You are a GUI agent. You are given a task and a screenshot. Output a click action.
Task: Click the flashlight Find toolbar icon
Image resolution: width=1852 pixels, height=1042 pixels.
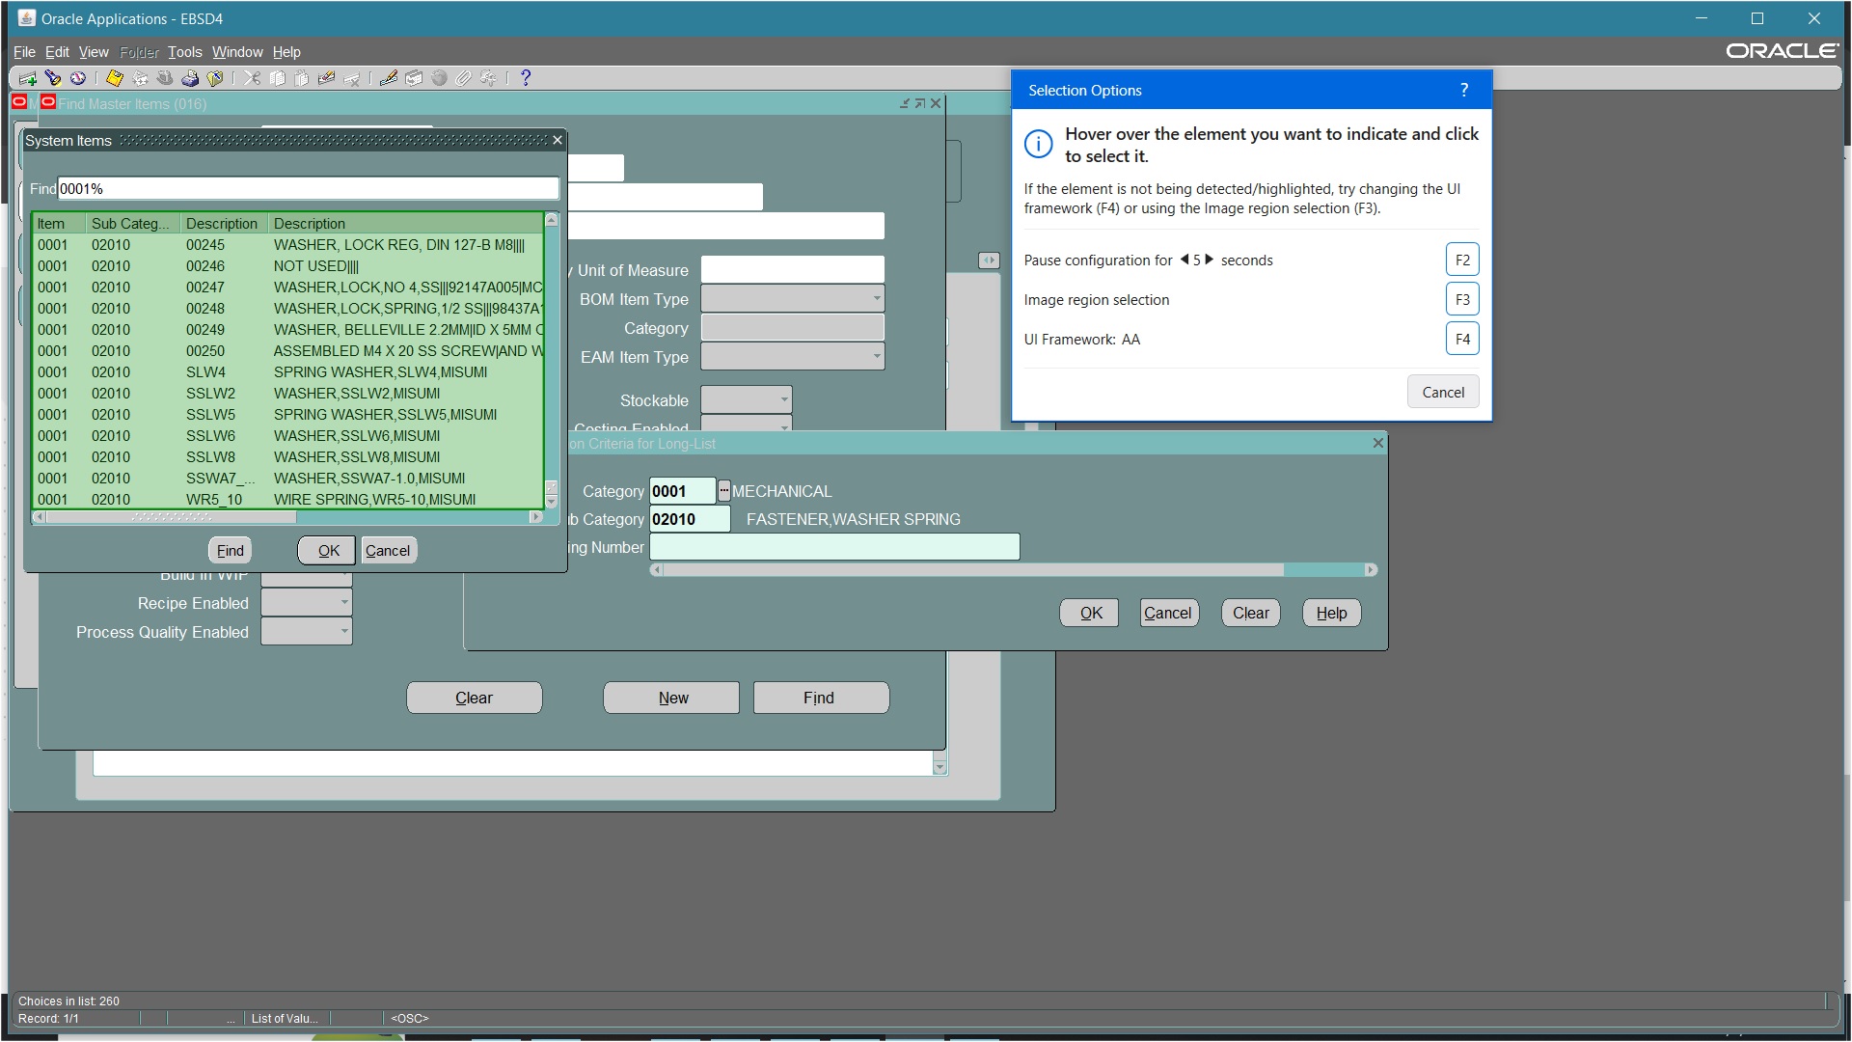[x=53, y=78]
